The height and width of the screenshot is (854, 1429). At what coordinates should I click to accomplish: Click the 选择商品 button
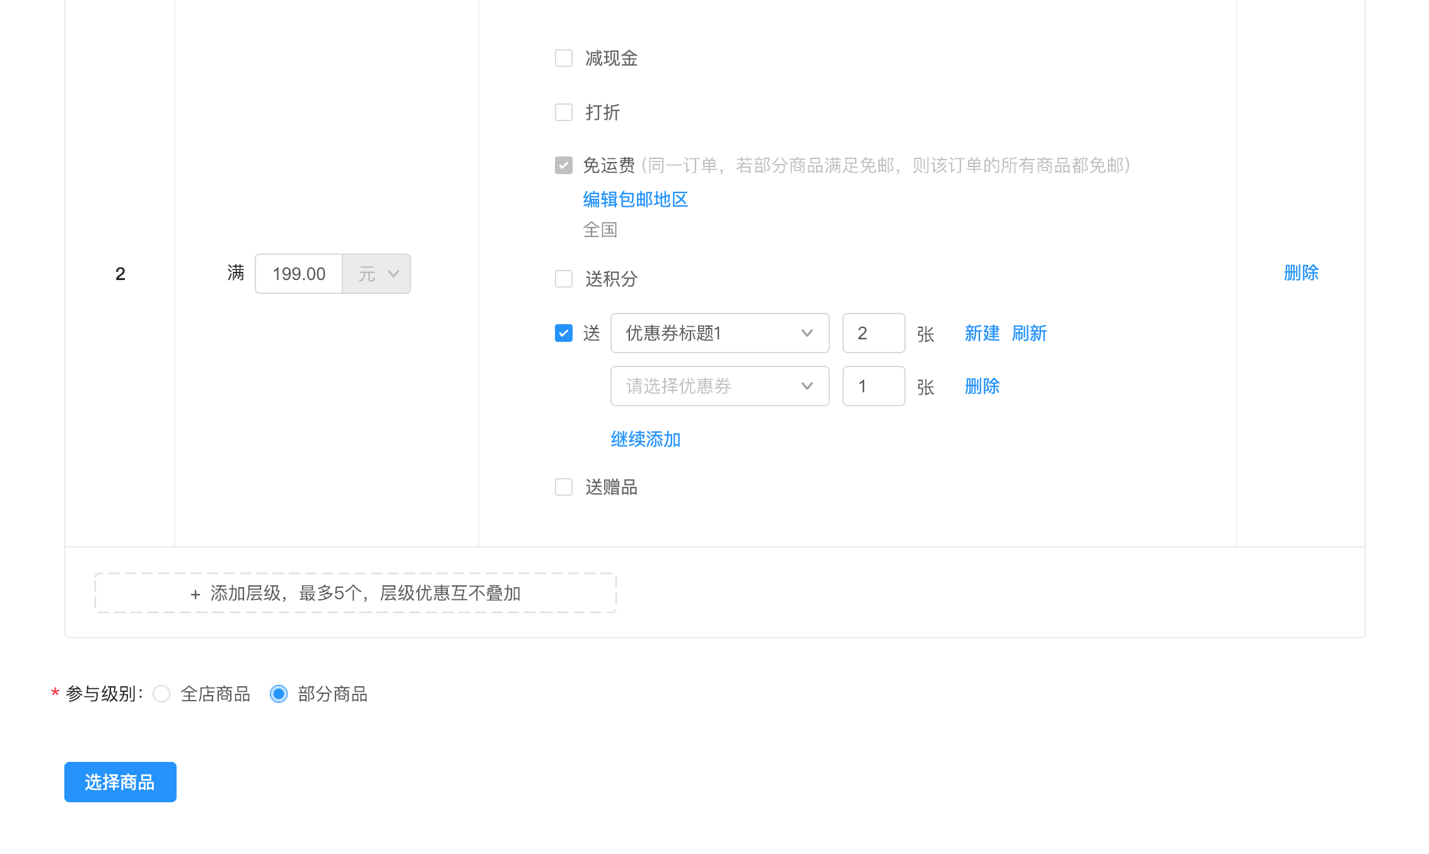click(x=120, y=781)
